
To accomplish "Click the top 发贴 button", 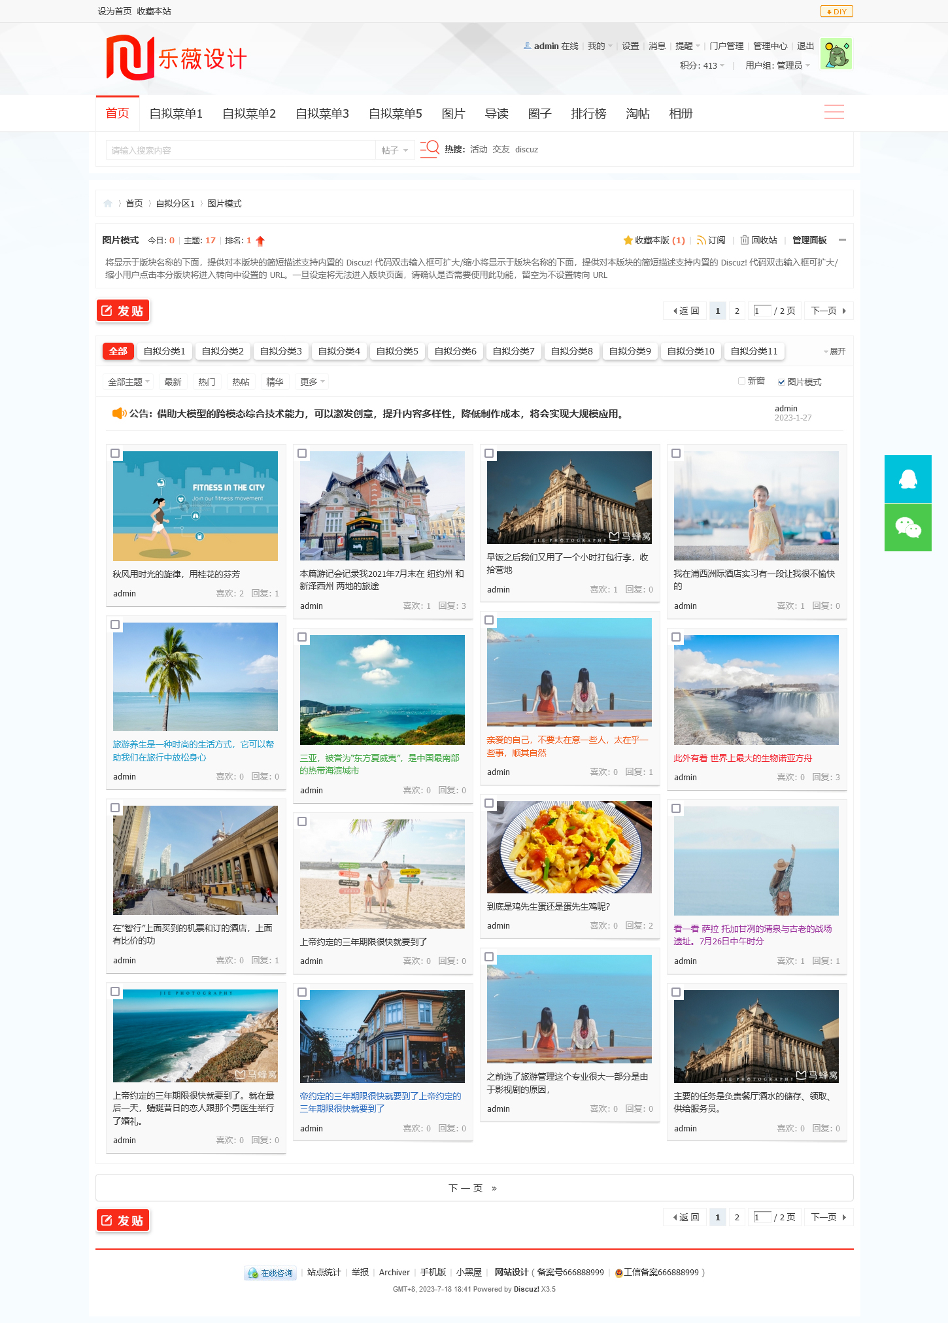I will click(x=123, y=311).
